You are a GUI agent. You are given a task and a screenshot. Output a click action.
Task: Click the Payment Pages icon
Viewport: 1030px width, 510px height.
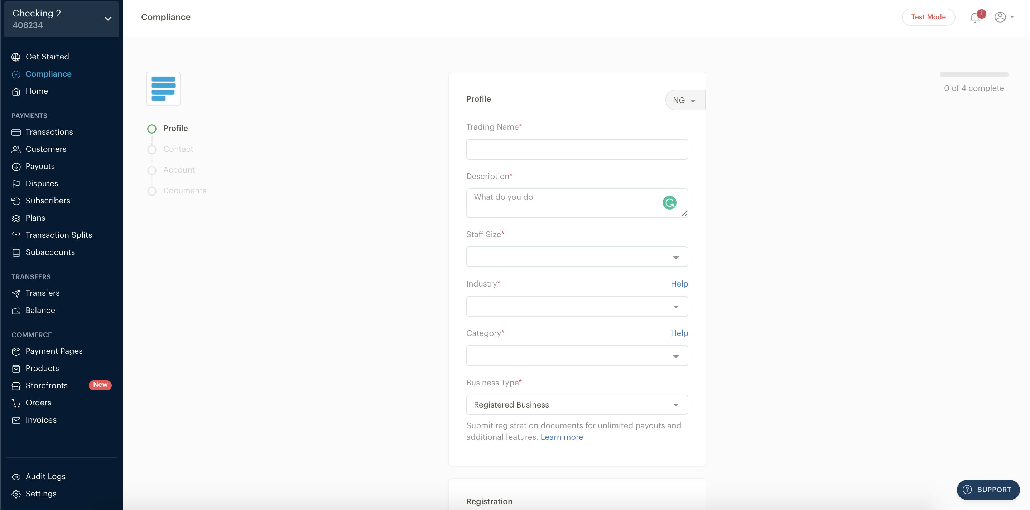[16, 351]
